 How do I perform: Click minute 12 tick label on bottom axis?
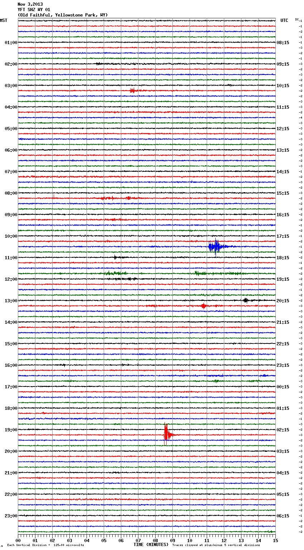[224, 540]
